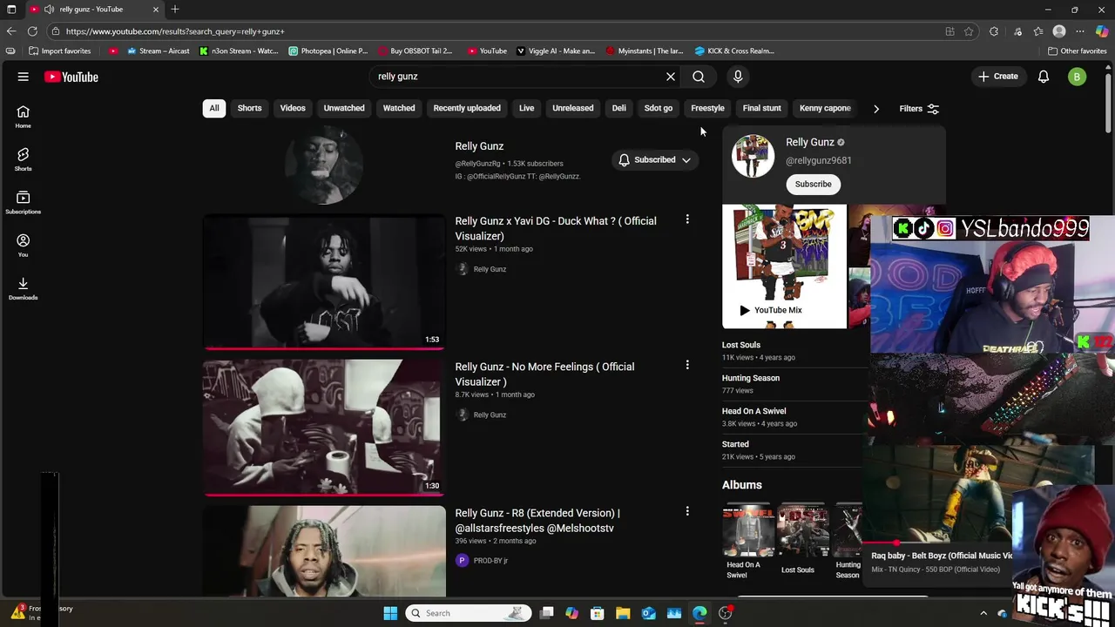Screen dimensions: 1115x627
Task: Open the YouTube guide hamburger menu
Action: tap(24, 77)
